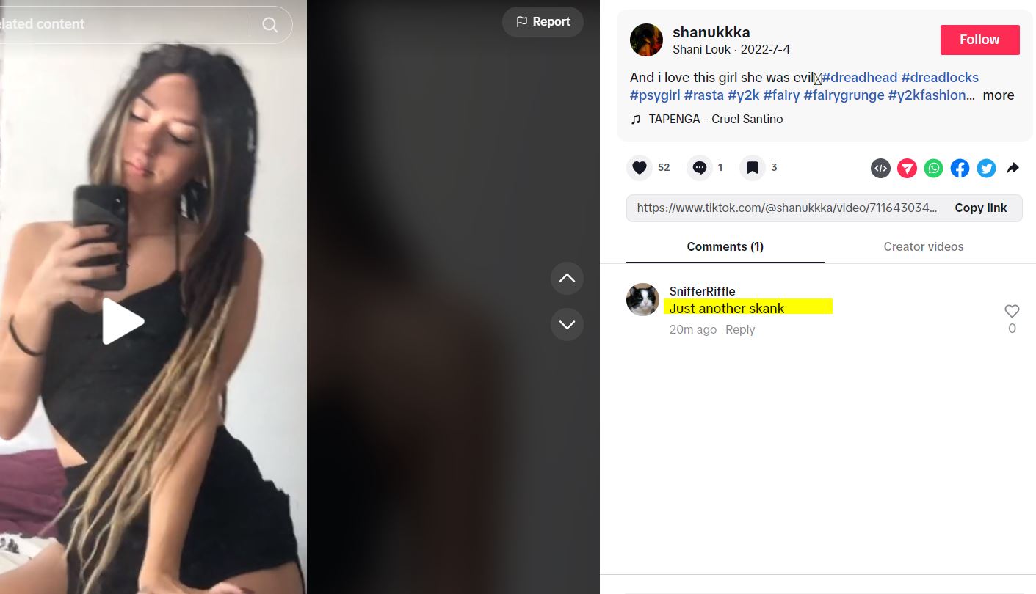Play the video
Screen dimensions: 1036x594
123,321
